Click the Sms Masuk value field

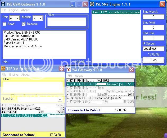(154, 17)
